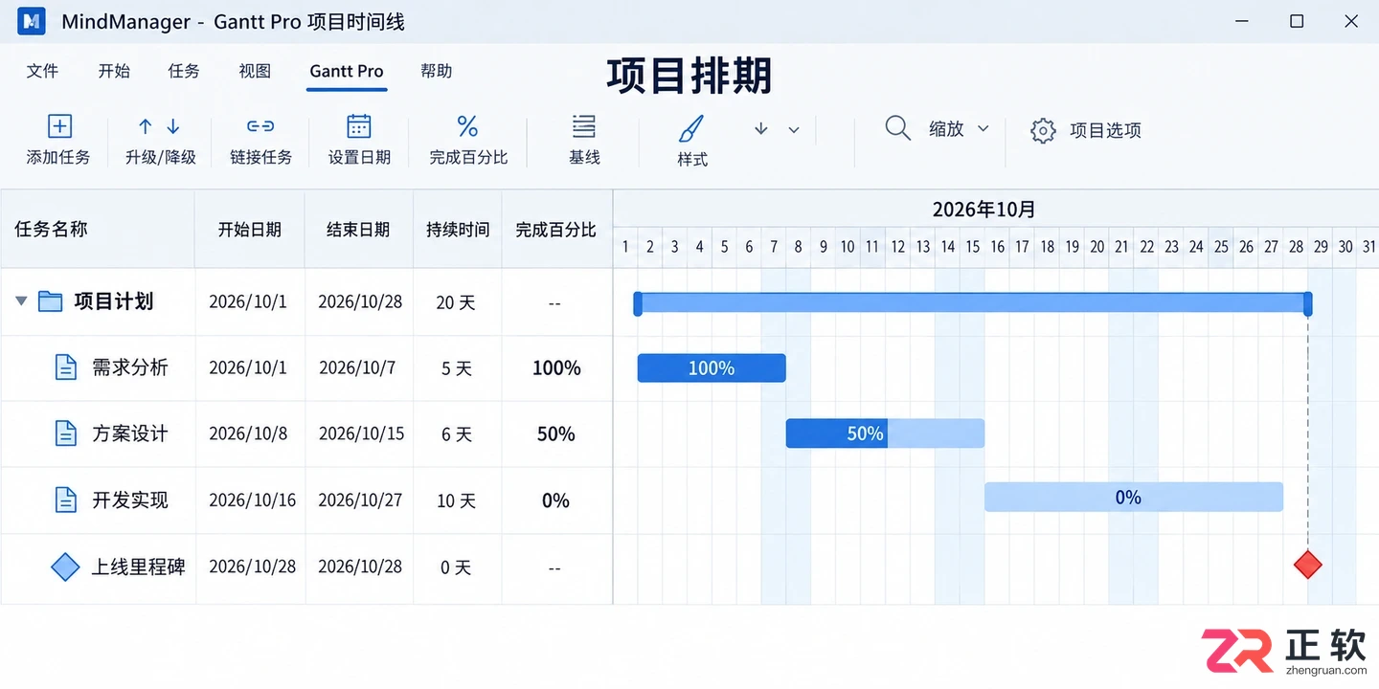Click the 方案设计 task document icon
The image size is (1379, 689).
coord(65,433)
